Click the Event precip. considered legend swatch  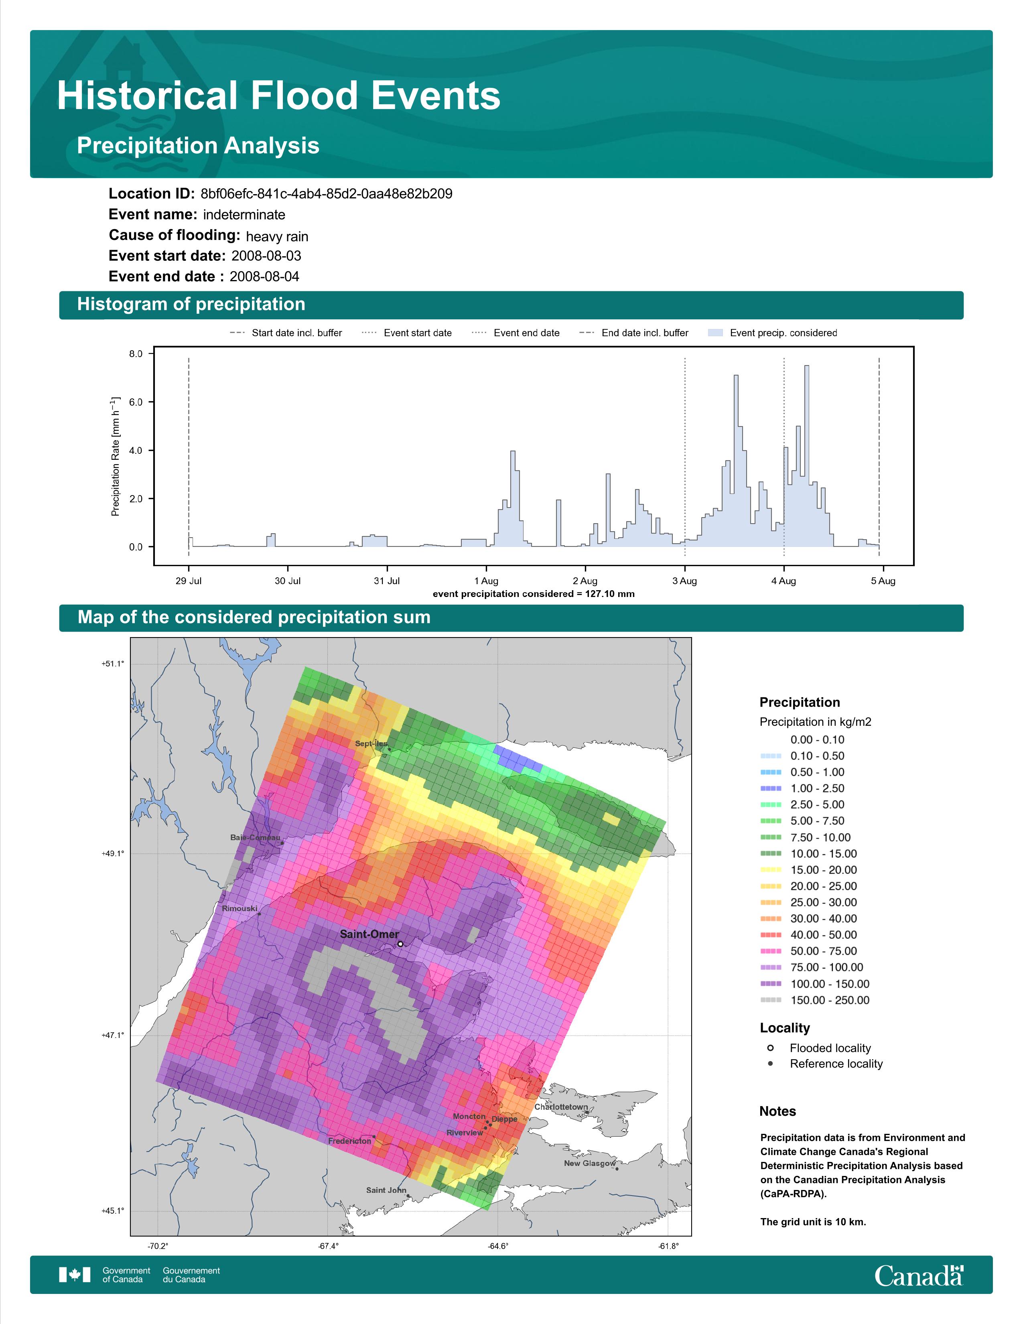715,333
